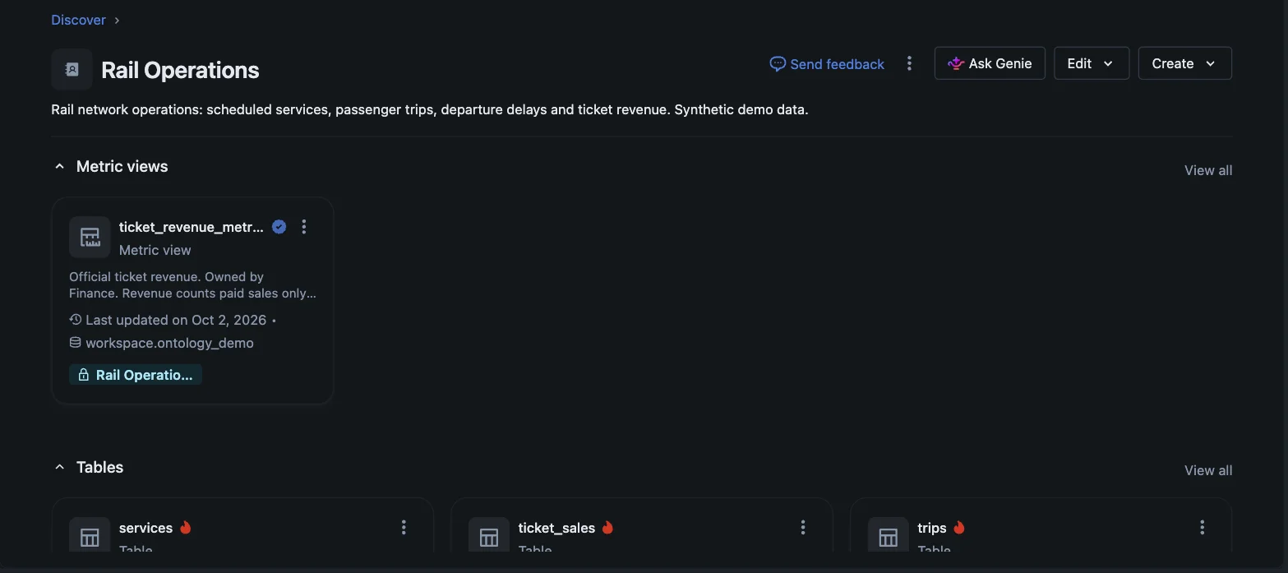
Task: Open the services table card
Action: click(242, 524)
